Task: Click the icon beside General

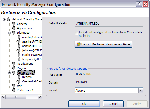Action: pyautogui.click(x=14, y=24)
